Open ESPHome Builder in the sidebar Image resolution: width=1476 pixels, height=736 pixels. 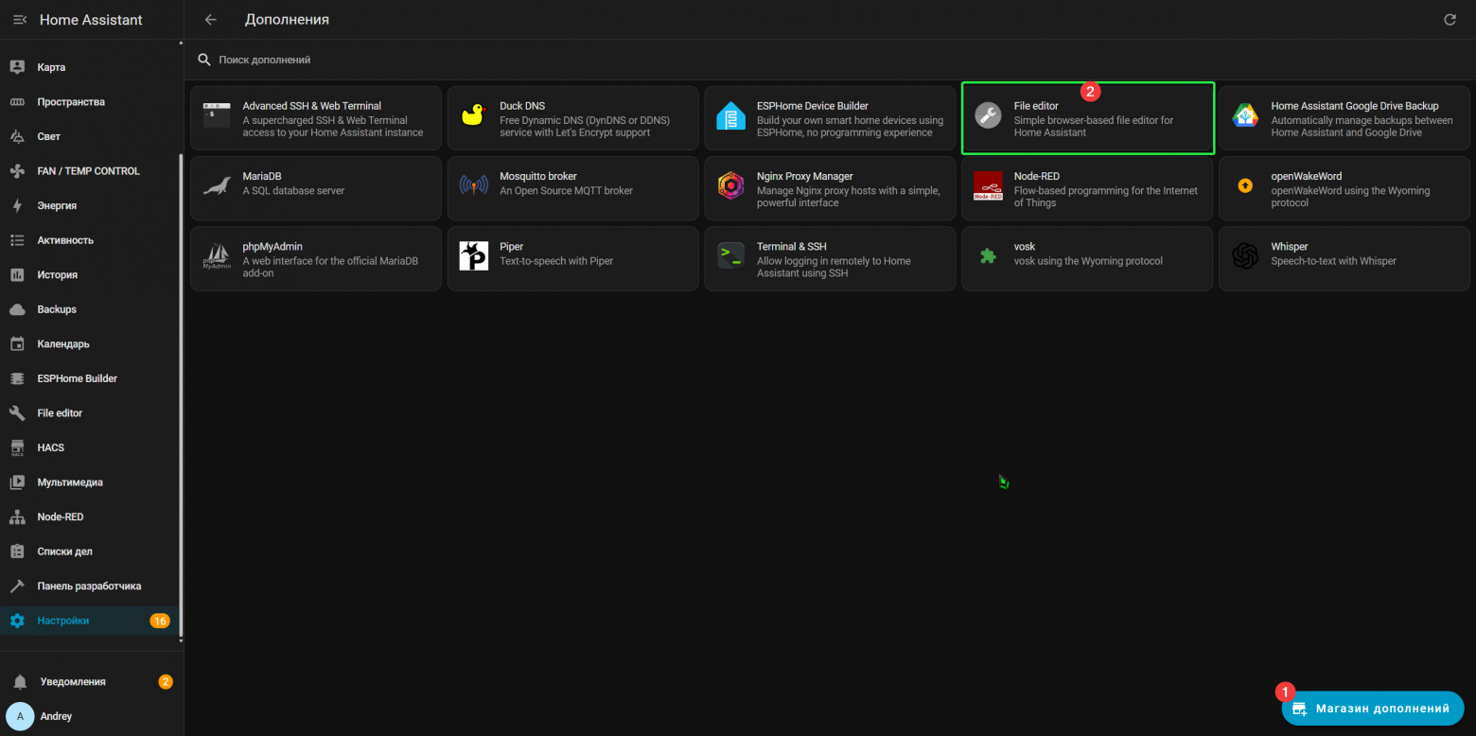tap(89, 378)
